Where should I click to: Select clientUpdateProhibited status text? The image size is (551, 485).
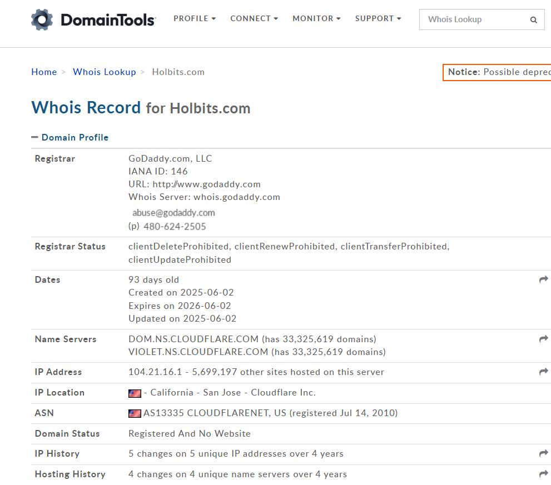click(180, 260)
